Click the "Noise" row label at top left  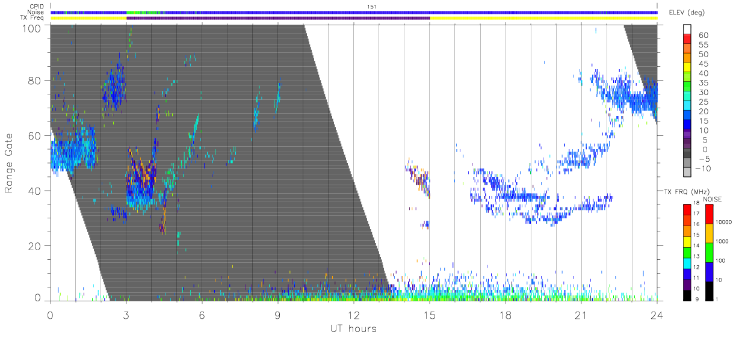(x=35, y=12)
